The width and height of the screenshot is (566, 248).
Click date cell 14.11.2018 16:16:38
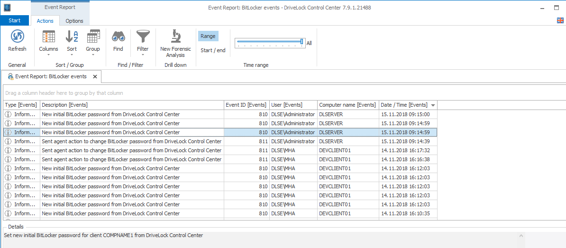coord(408,159)
